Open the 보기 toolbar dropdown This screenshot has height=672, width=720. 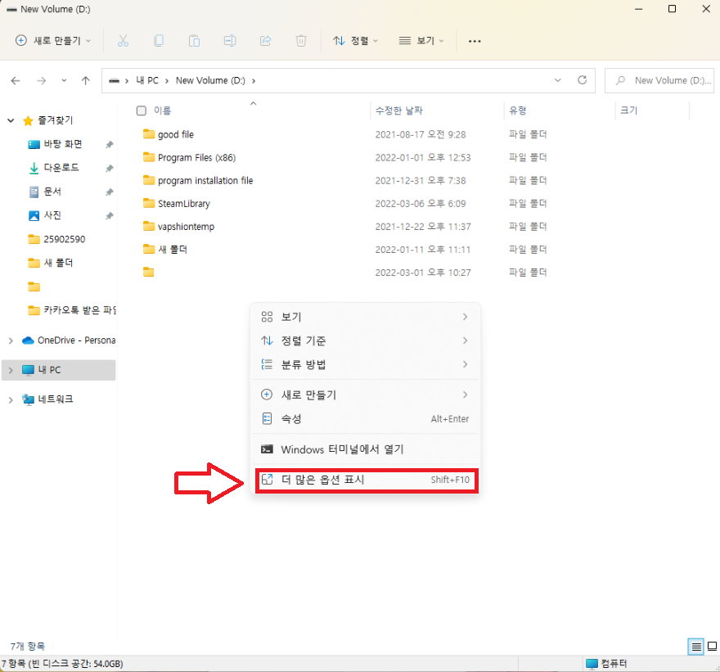coord(421,41)
